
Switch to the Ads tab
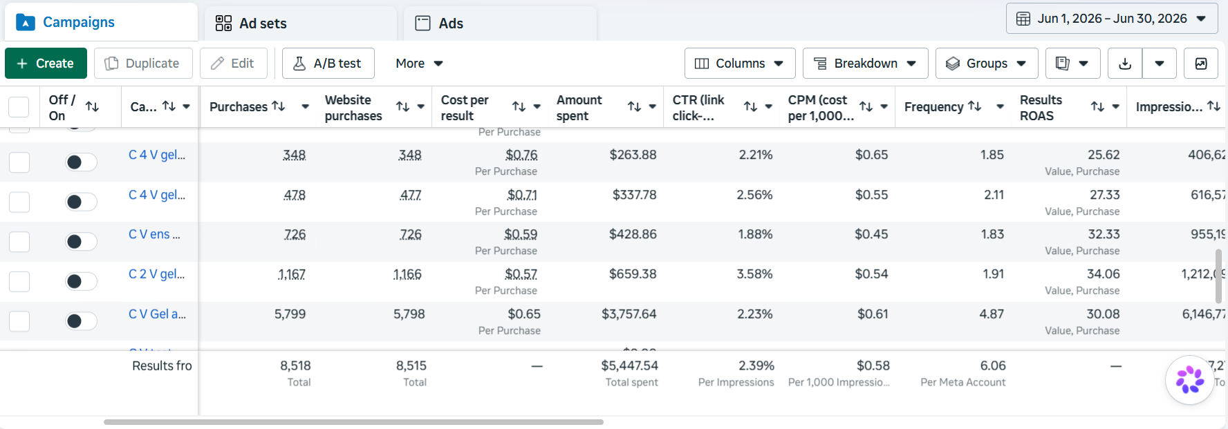500,23
